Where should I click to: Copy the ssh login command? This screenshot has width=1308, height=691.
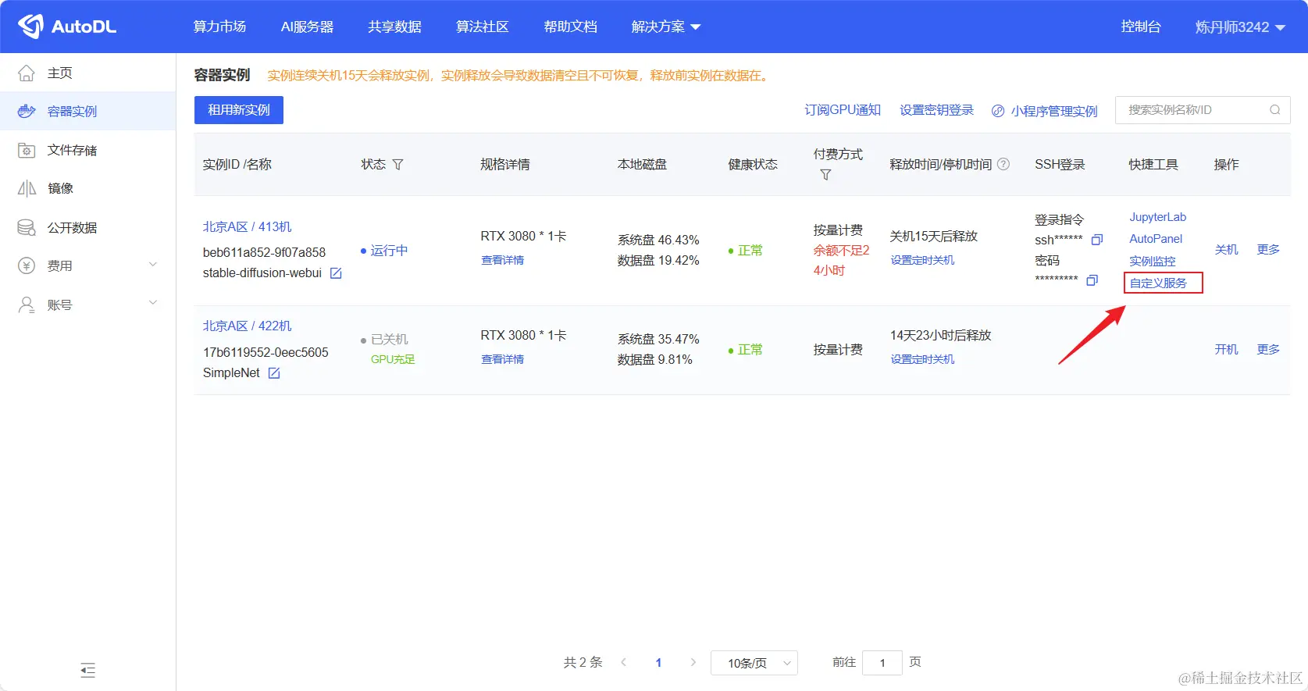(1097, 240)
